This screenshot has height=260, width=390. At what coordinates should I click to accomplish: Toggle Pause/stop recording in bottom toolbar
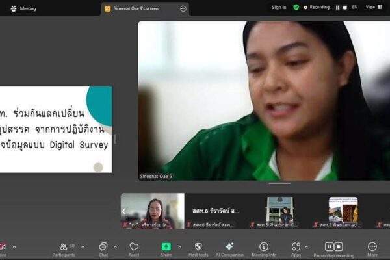click(333, 247)
